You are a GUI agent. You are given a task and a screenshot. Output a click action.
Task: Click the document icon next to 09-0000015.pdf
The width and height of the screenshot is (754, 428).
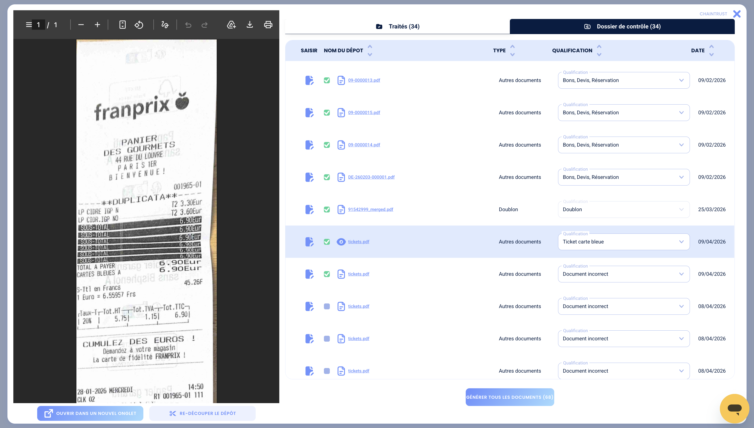tap(341, 113)
